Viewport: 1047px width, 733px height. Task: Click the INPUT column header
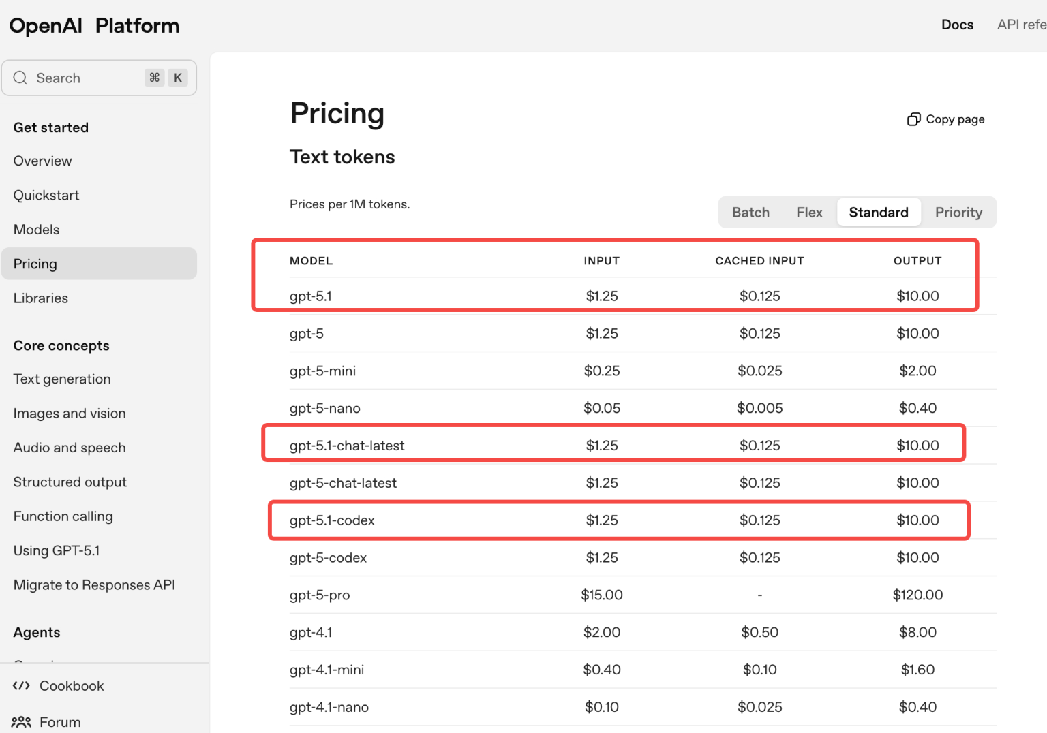click(602, 261)
